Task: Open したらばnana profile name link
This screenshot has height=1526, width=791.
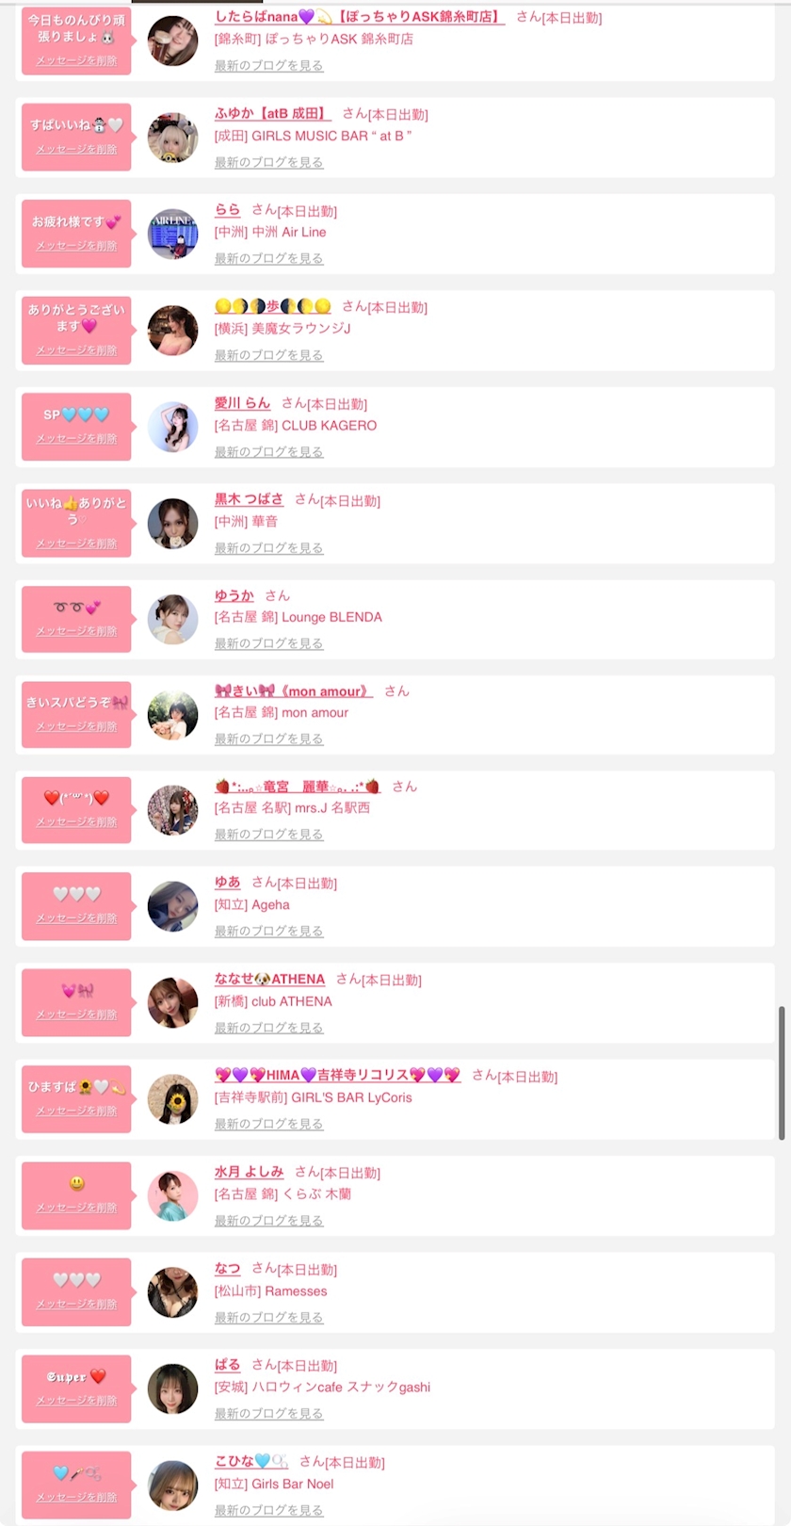Action: (x=360, y=17)
